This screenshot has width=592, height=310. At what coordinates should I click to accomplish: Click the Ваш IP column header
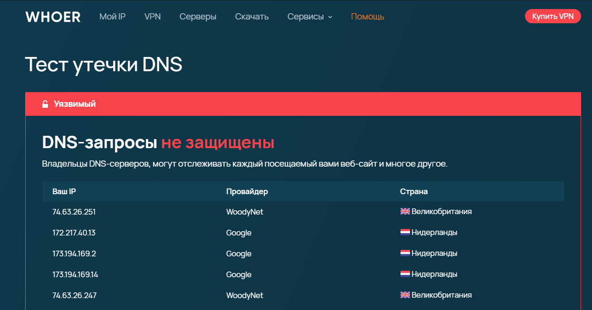click(64, 191)
